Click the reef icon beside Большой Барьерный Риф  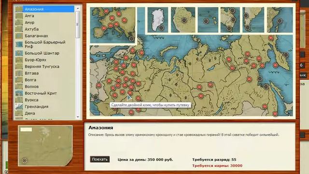click(19, 44)
